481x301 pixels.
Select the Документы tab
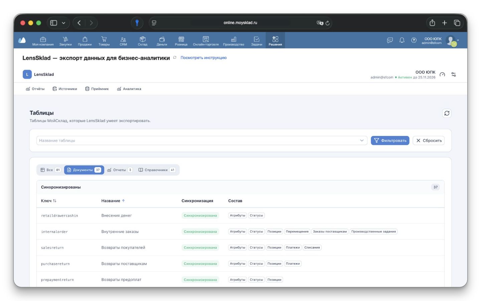coord(84,170)
